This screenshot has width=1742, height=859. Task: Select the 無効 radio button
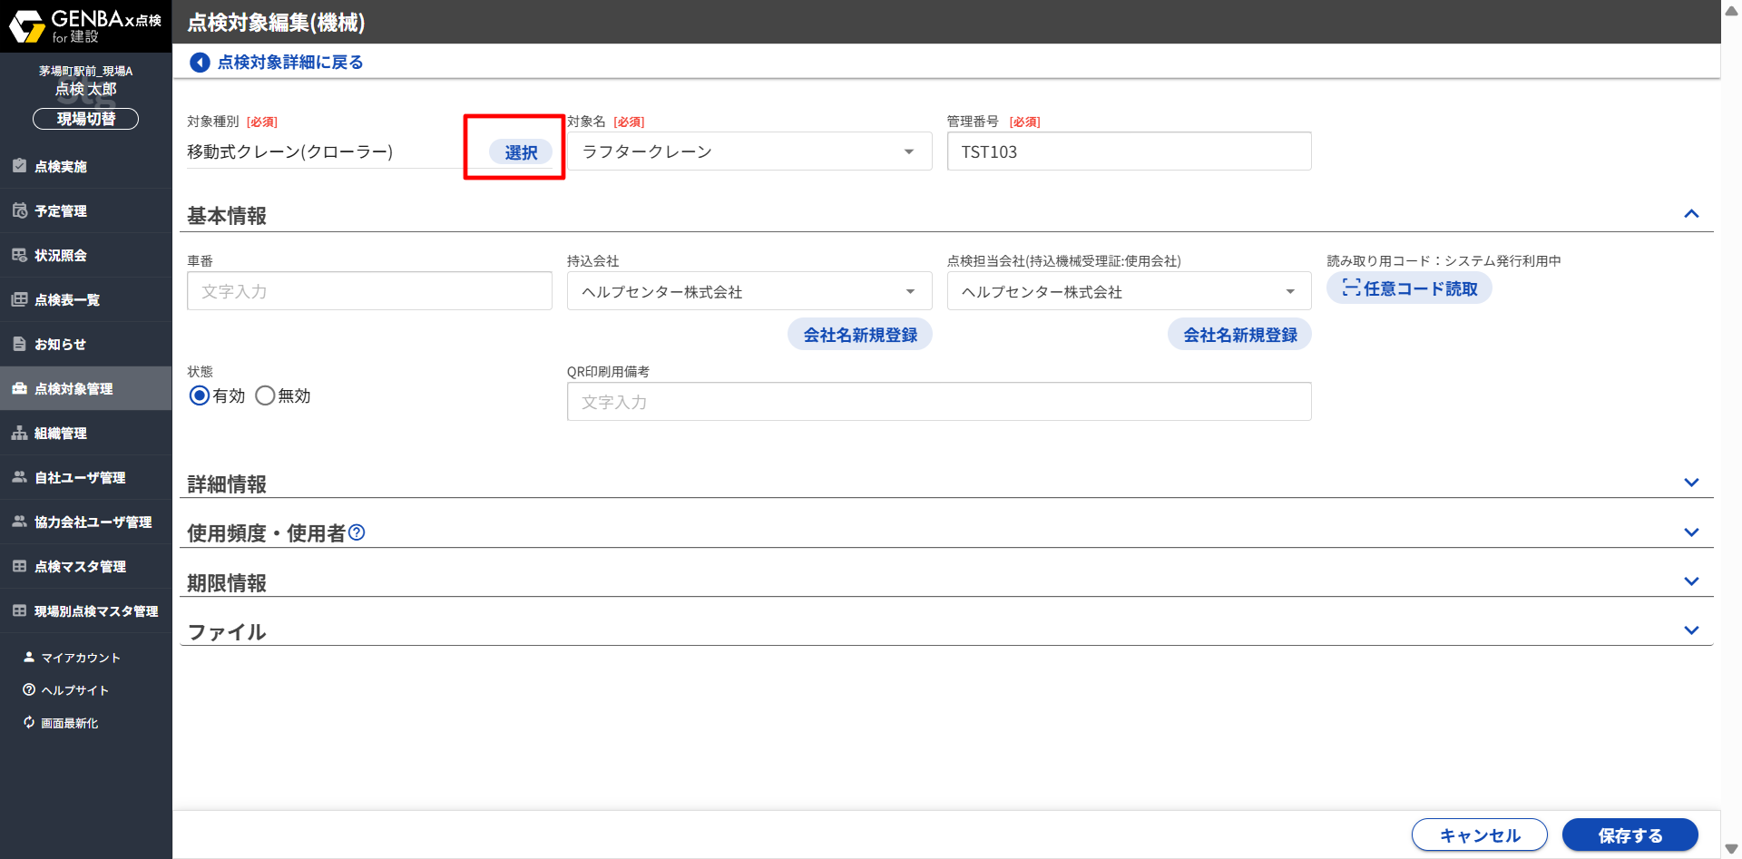[x=265, y=395]
